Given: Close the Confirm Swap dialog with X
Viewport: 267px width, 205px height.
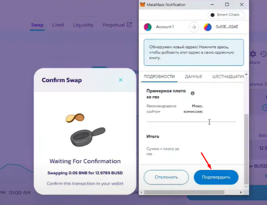Looking at the screenshot, I should click(121, 80).
